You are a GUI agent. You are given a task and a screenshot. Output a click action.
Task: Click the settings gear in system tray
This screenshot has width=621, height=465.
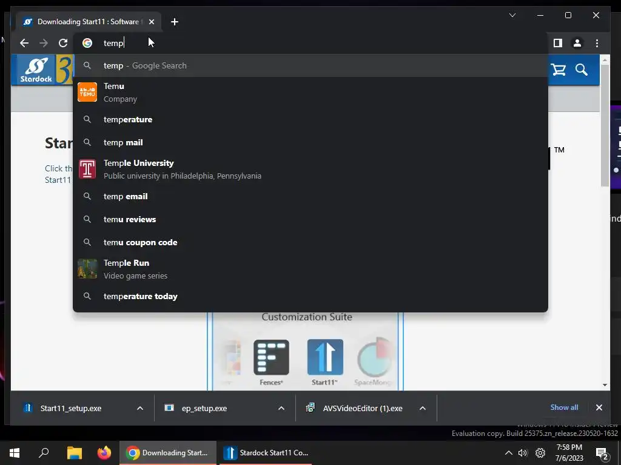point(540,453)
